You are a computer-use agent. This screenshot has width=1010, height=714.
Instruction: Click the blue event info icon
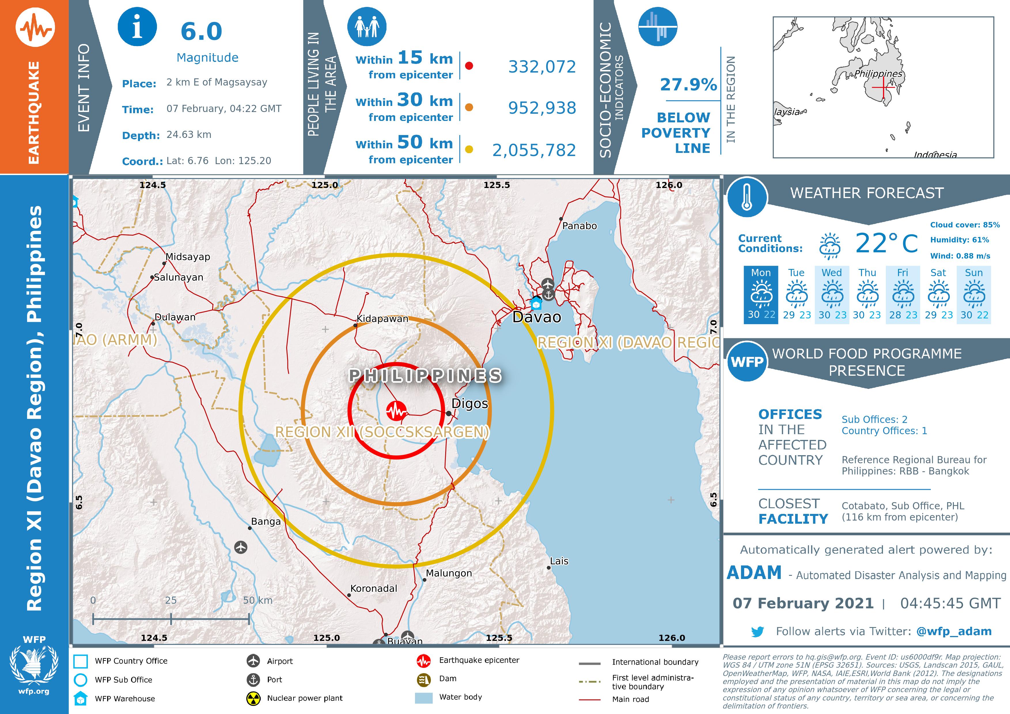[137, 27]
